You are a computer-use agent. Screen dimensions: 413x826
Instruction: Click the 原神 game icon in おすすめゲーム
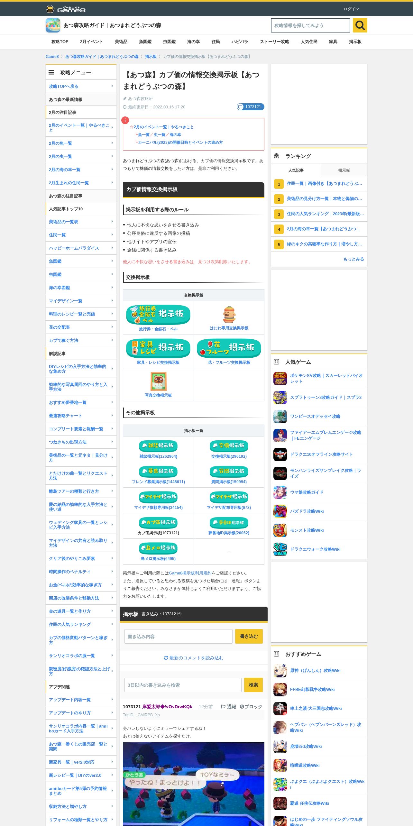pyautogui.click(x=280, y=671)
